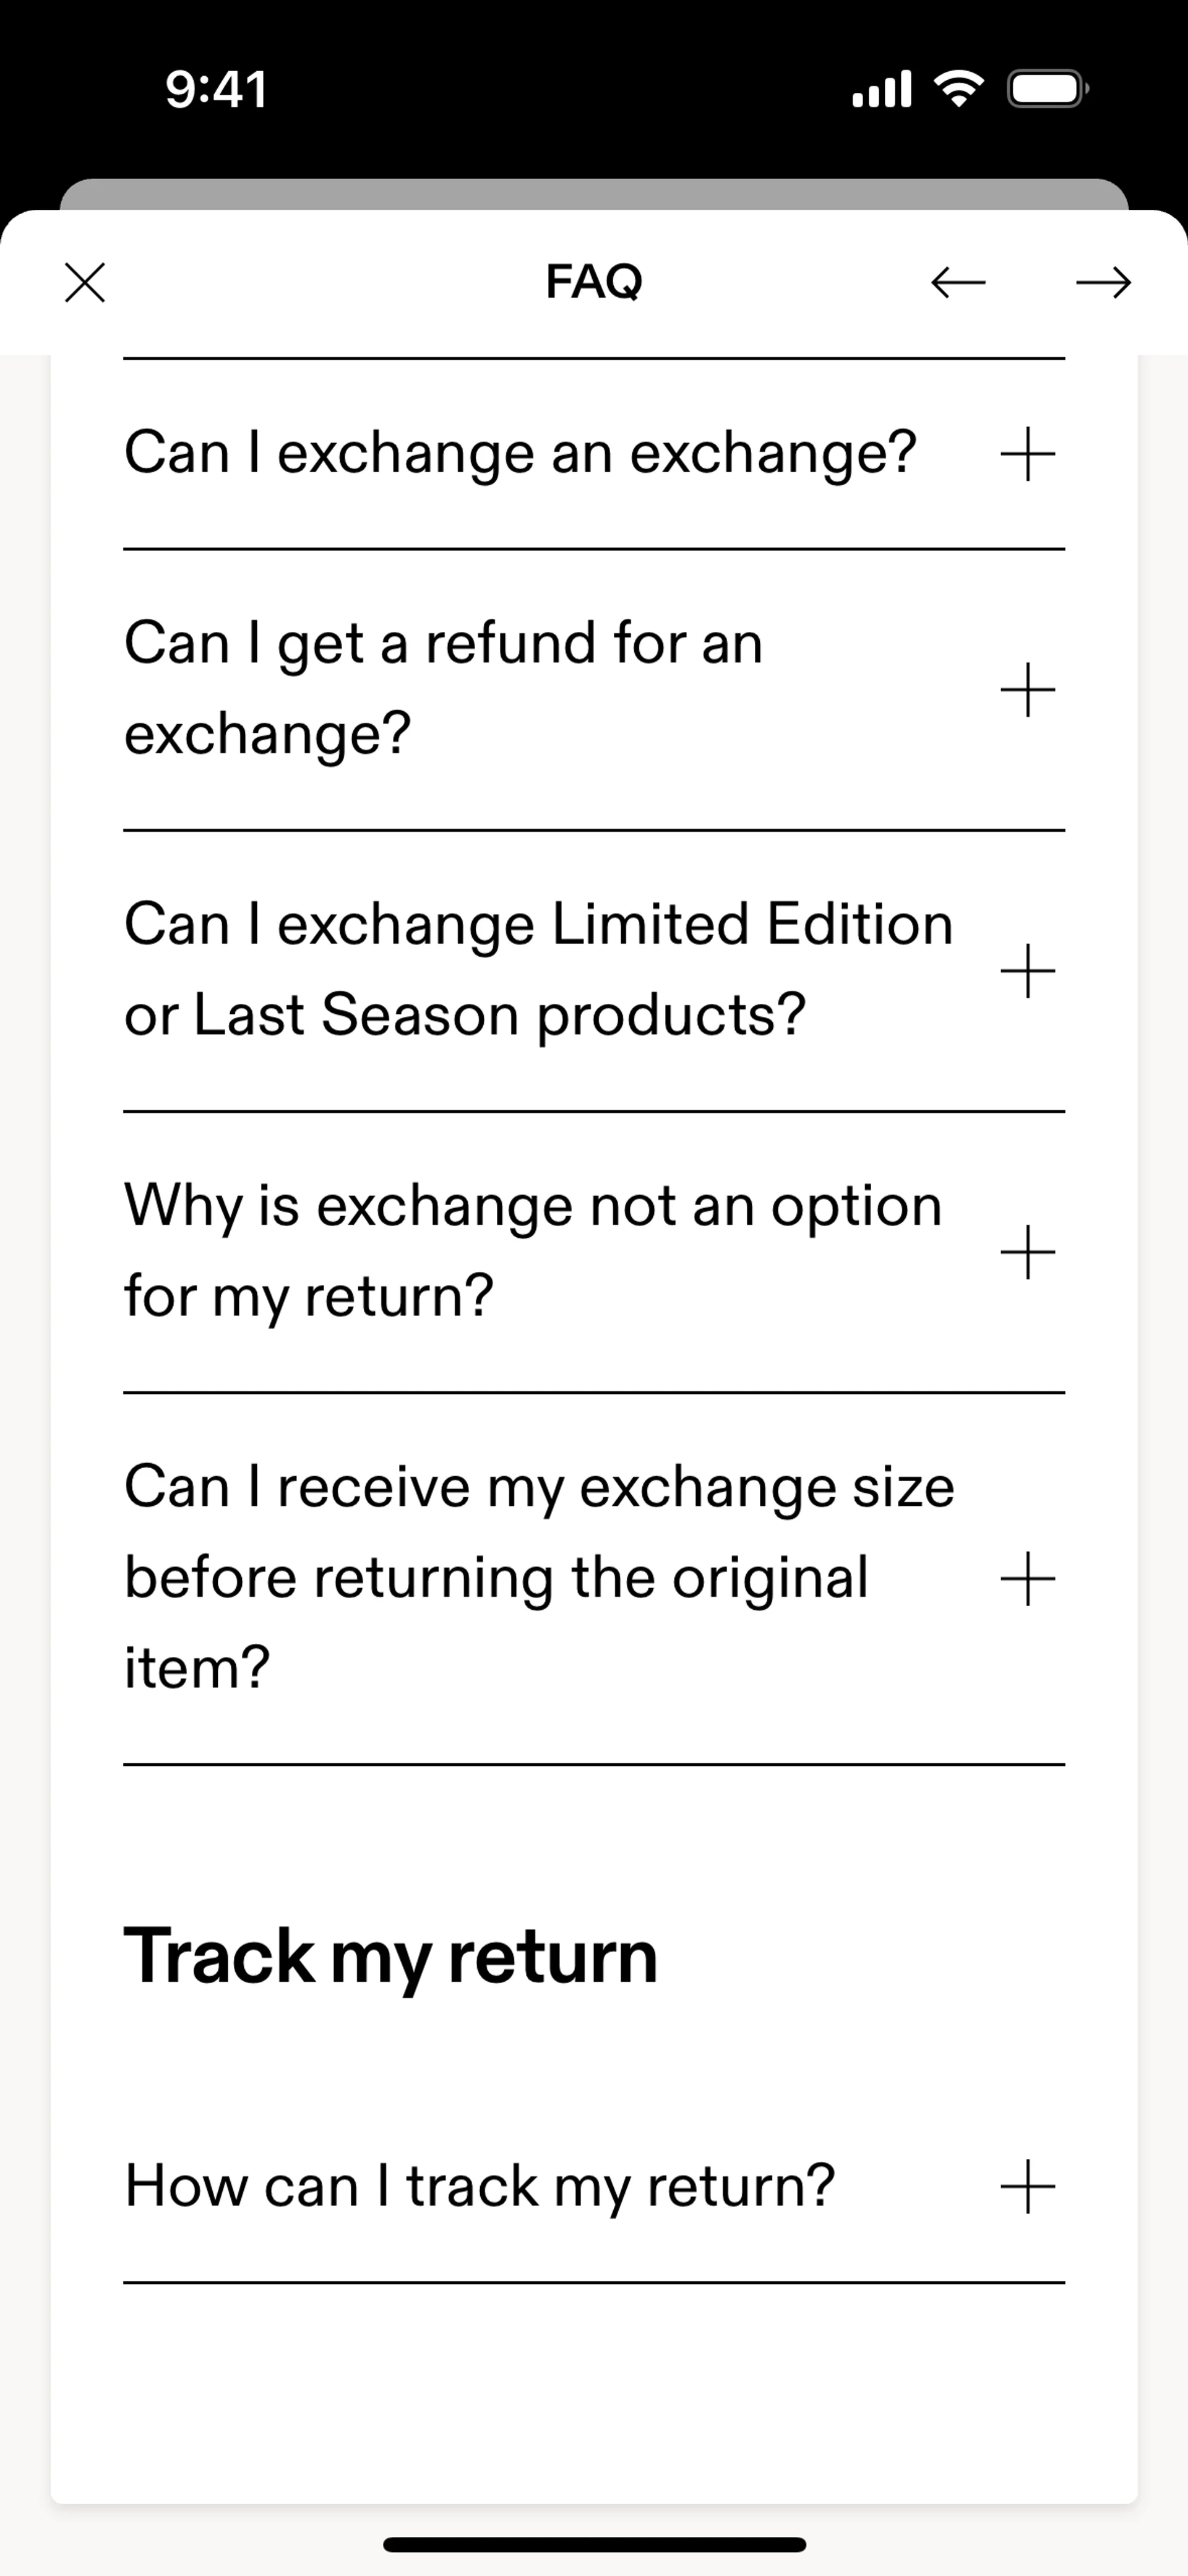
Task: Tap the plus icon beside 'How can I track my return?'
Action: [1028, 2186]
